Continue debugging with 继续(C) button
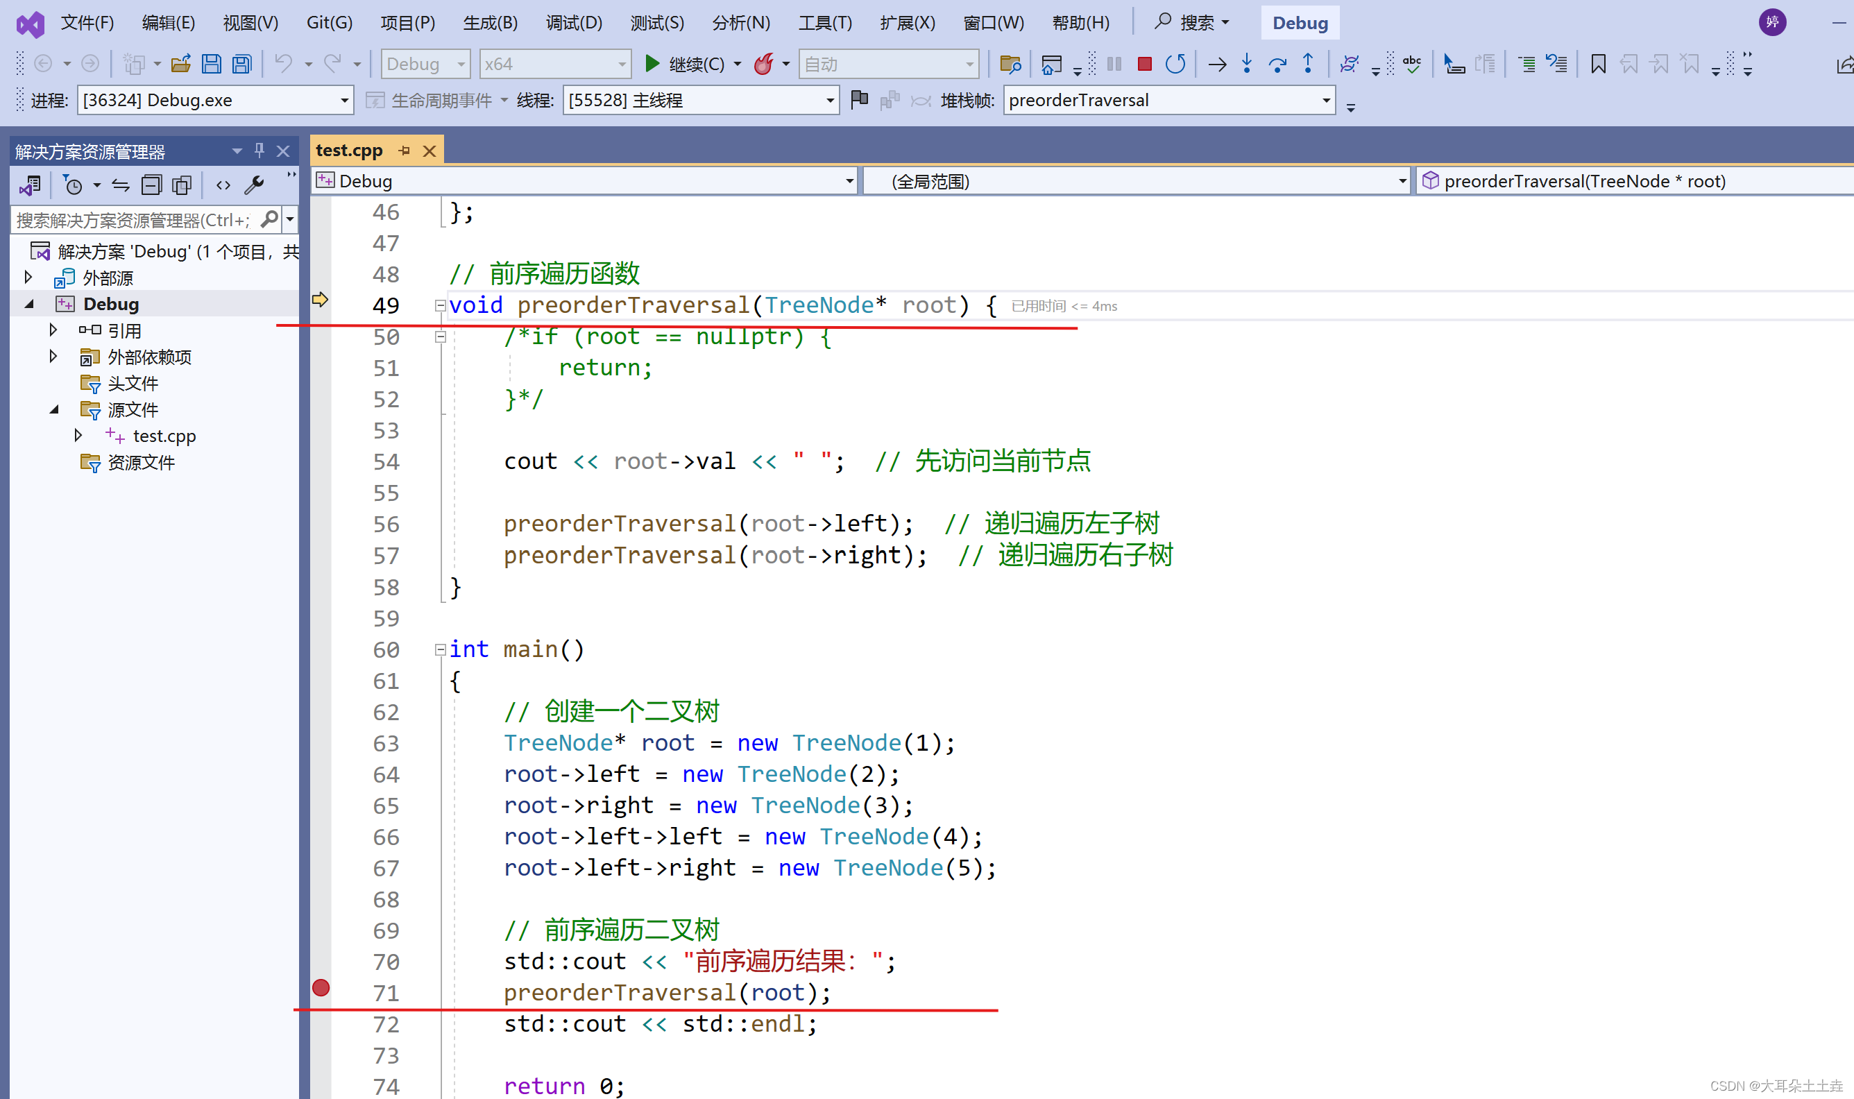 pyautogui.click(x=685, y=65)
